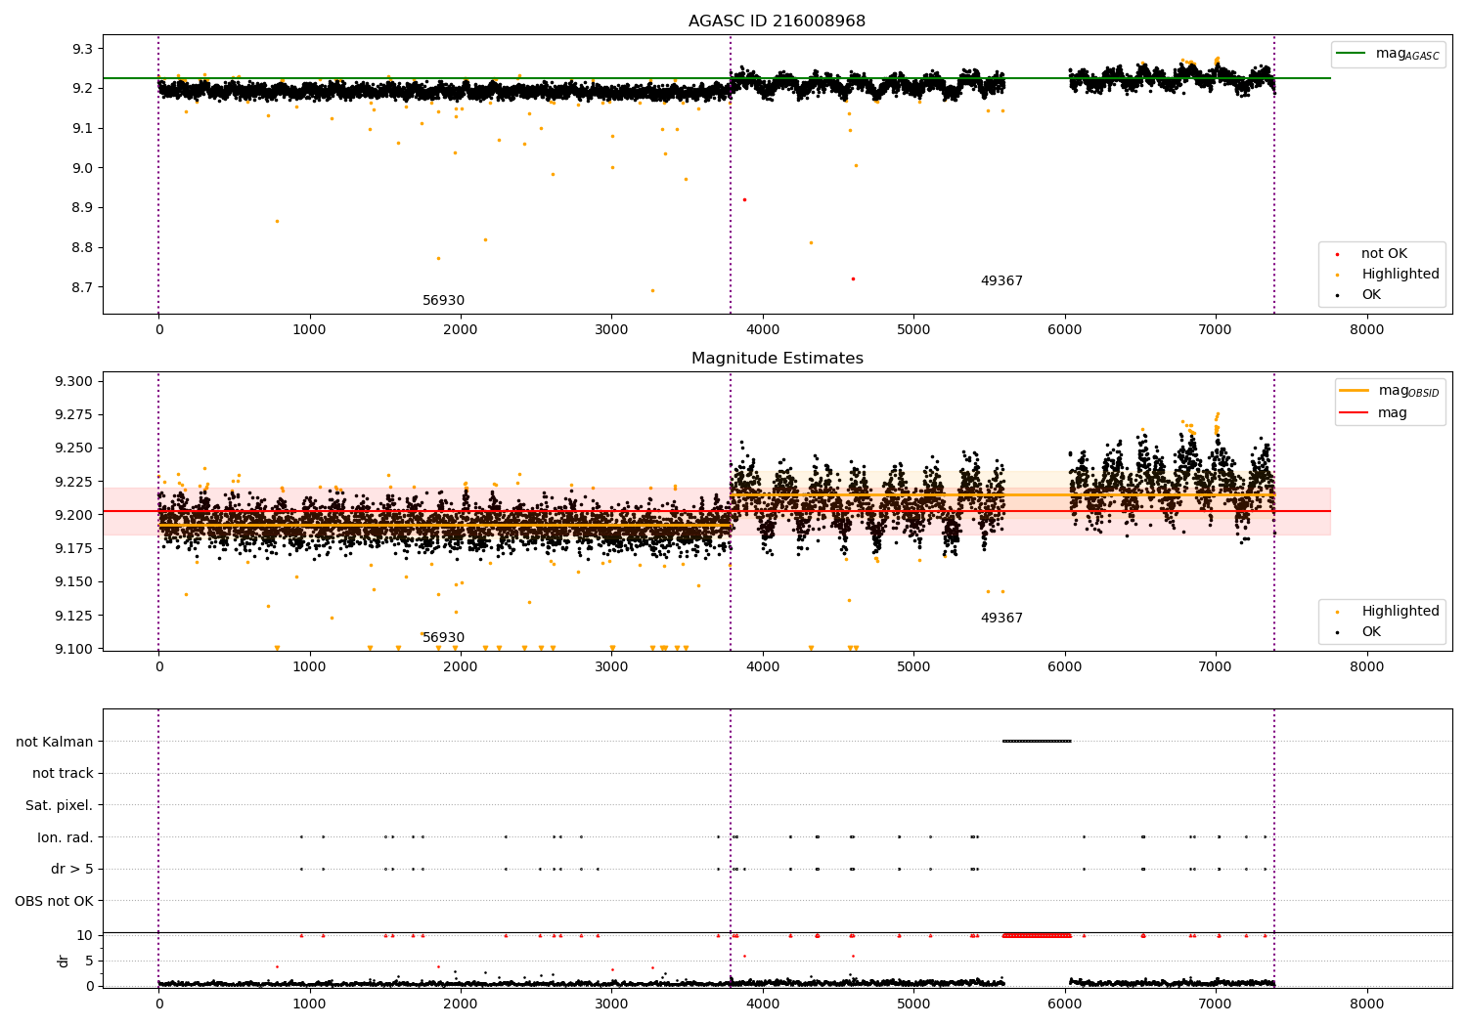This screenshot has width=1467, height=1026.
Task: Click the red bar at dr value 10
Action: click(x=1037, y=935)
